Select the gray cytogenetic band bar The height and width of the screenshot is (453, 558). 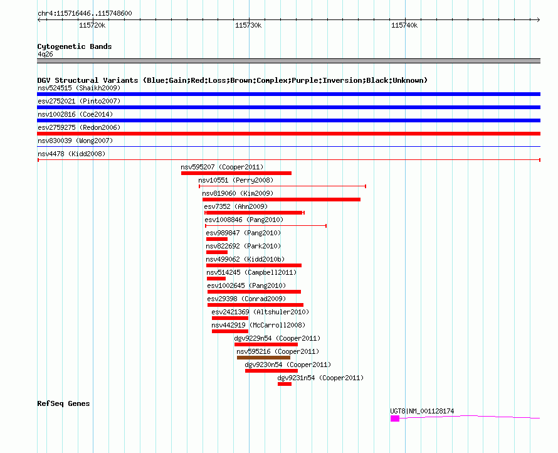coord(288,61)
